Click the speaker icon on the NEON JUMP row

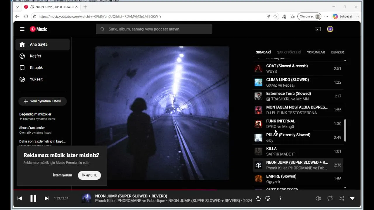pyautogui.click(x=258, y=165)
